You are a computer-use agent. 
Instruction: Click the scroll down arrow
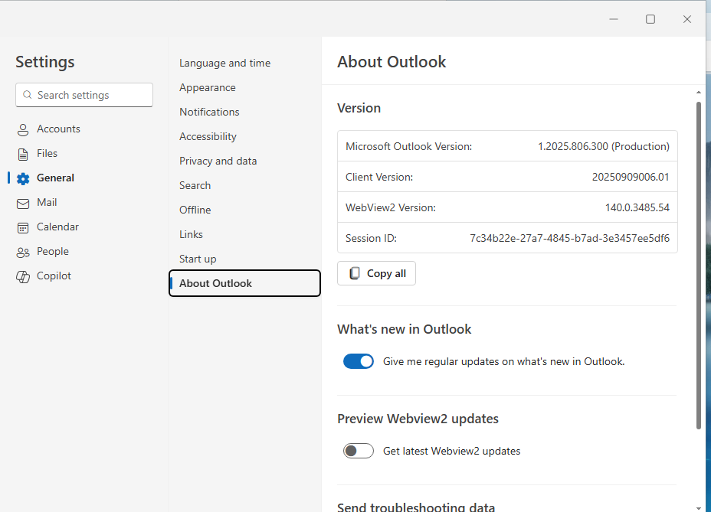point(698,508)
